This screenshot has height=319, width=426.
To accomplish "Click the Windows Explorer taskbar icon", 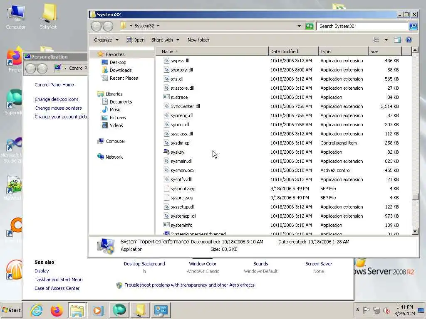I will point(77,310).
